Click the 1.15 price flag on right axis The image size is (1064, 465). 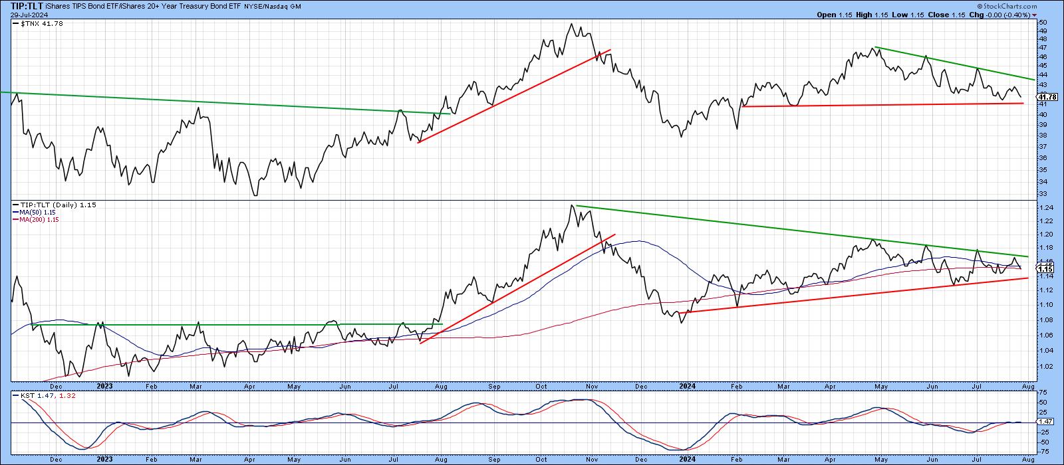1045,268
